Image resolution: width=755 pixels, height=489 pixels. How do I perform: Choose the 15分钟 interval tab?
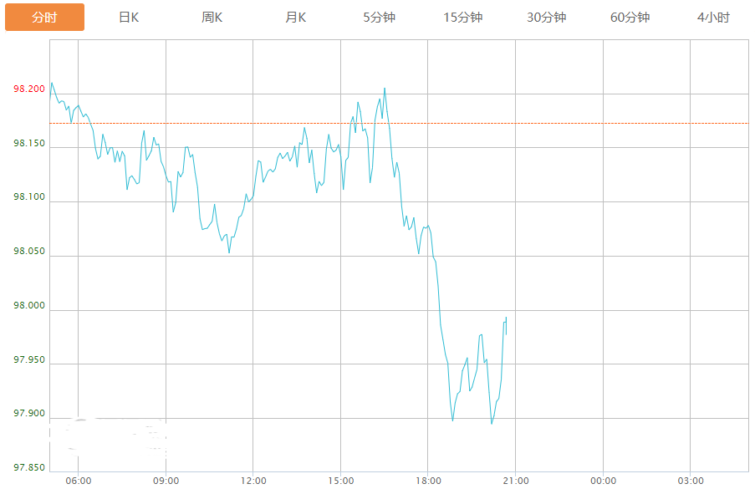point(462,18)
